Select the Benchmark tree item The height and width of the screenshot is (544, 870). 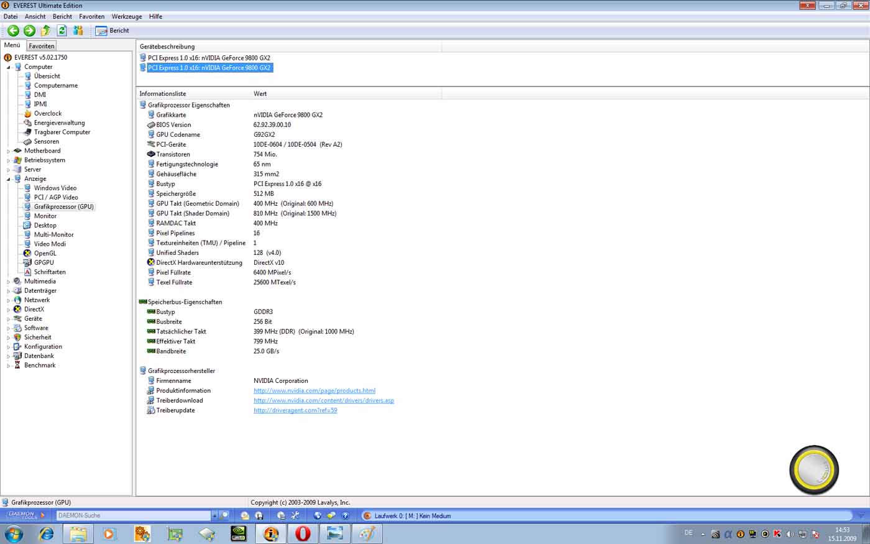pyautogui.click(x=40, y=366)
